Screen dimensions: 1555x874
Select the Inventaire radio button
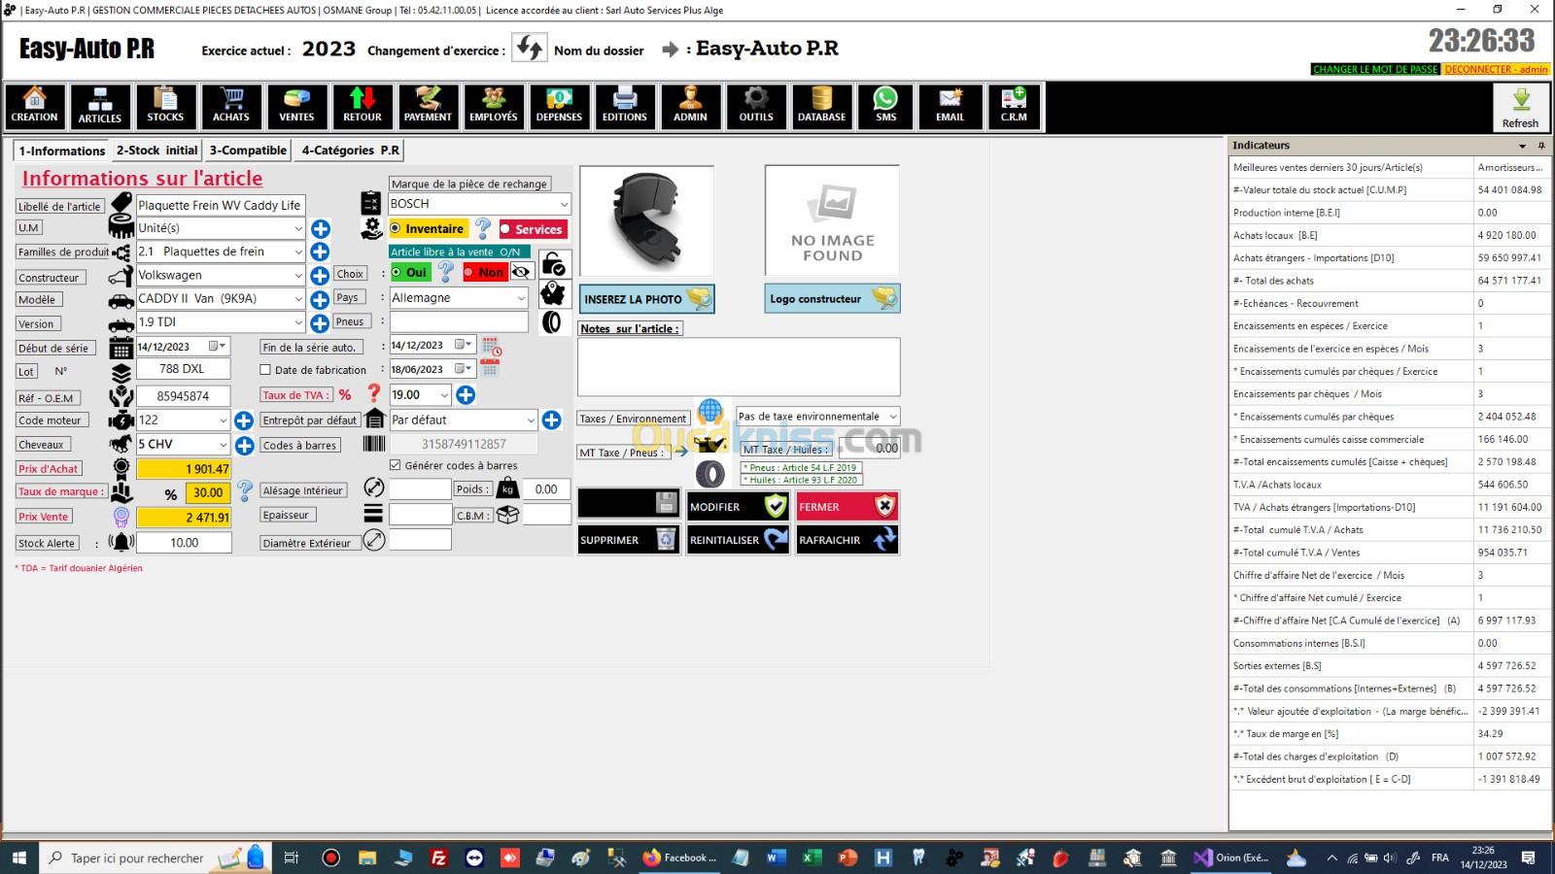pos(397,229)
